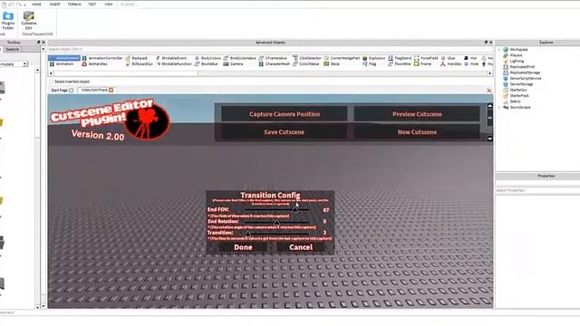Open the Search tab in Toolbox
580x326 pixels.
click(x=12, y=49)
